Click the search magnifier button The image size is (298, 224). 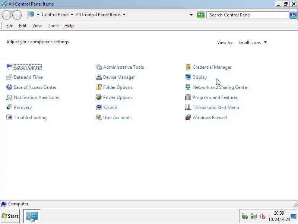tap(293, 15)
